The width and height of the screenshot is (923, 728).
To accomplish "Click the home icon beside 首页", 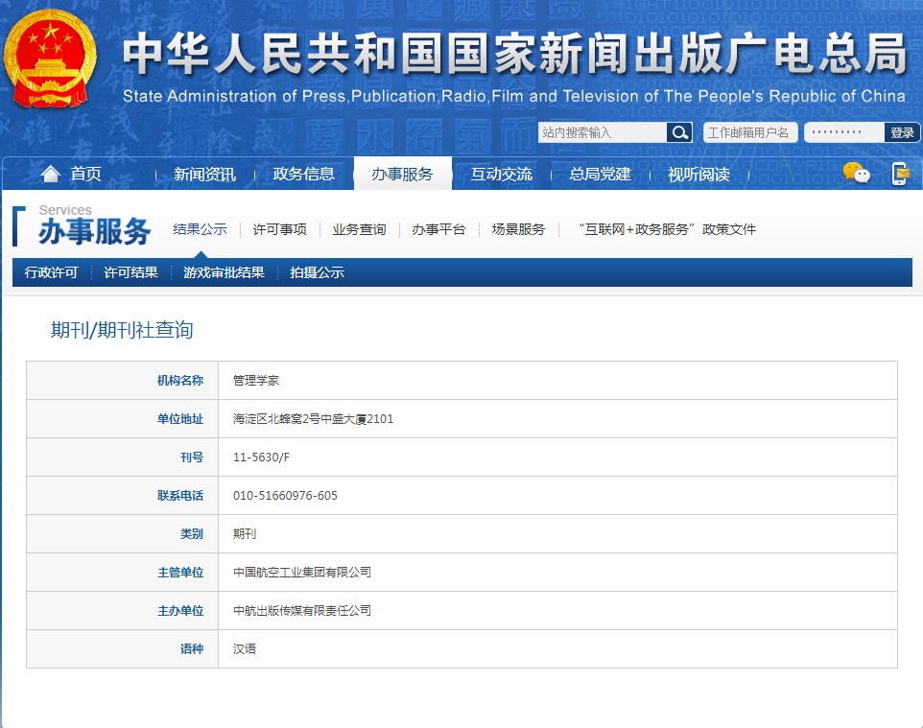I will [51, 174].
